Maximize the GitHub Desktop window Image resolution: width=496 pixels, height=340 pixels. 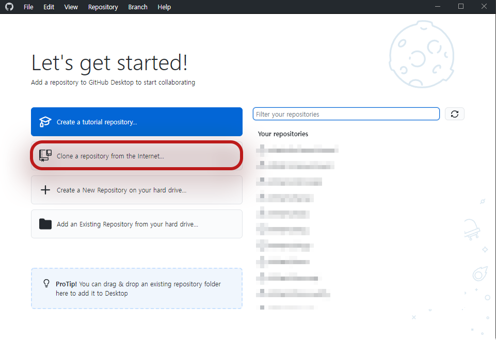pos(461,7)
